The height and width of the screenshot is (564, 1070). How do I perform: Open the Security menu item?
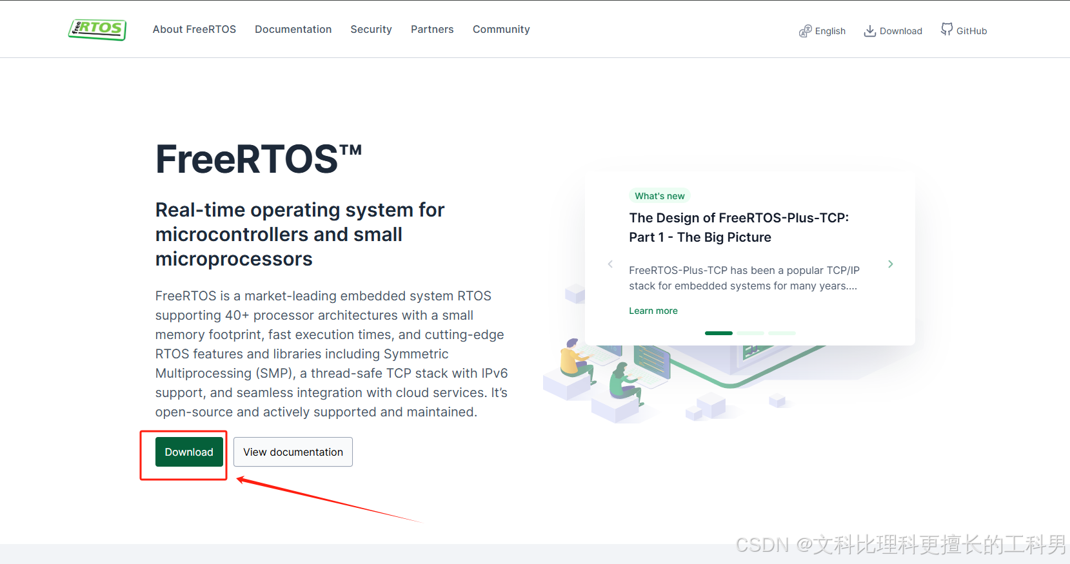click(x=371, y=30)
